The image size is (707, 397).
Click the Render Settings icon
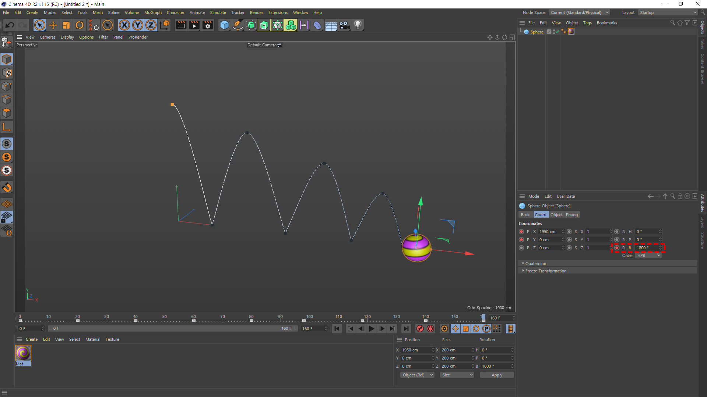click(208, 25)
